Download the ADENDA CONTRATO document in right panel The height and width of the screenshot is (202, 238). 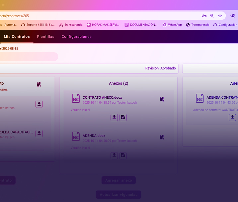click(232, 117)
